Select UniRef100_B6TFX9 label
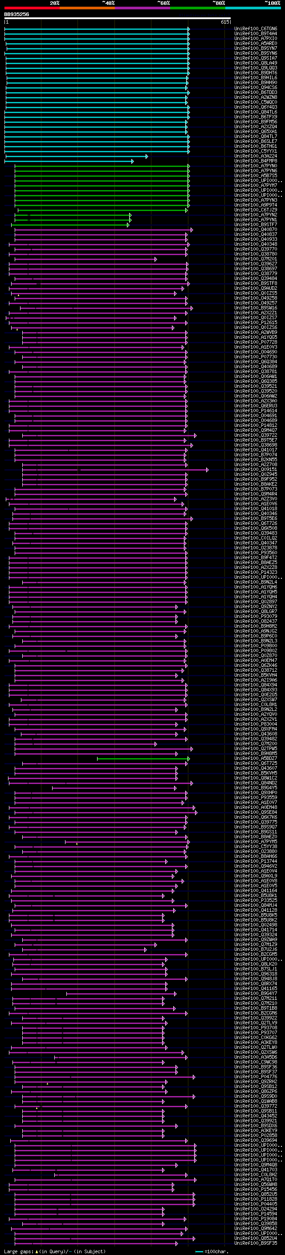285x1255 pixels. point(256,117)
